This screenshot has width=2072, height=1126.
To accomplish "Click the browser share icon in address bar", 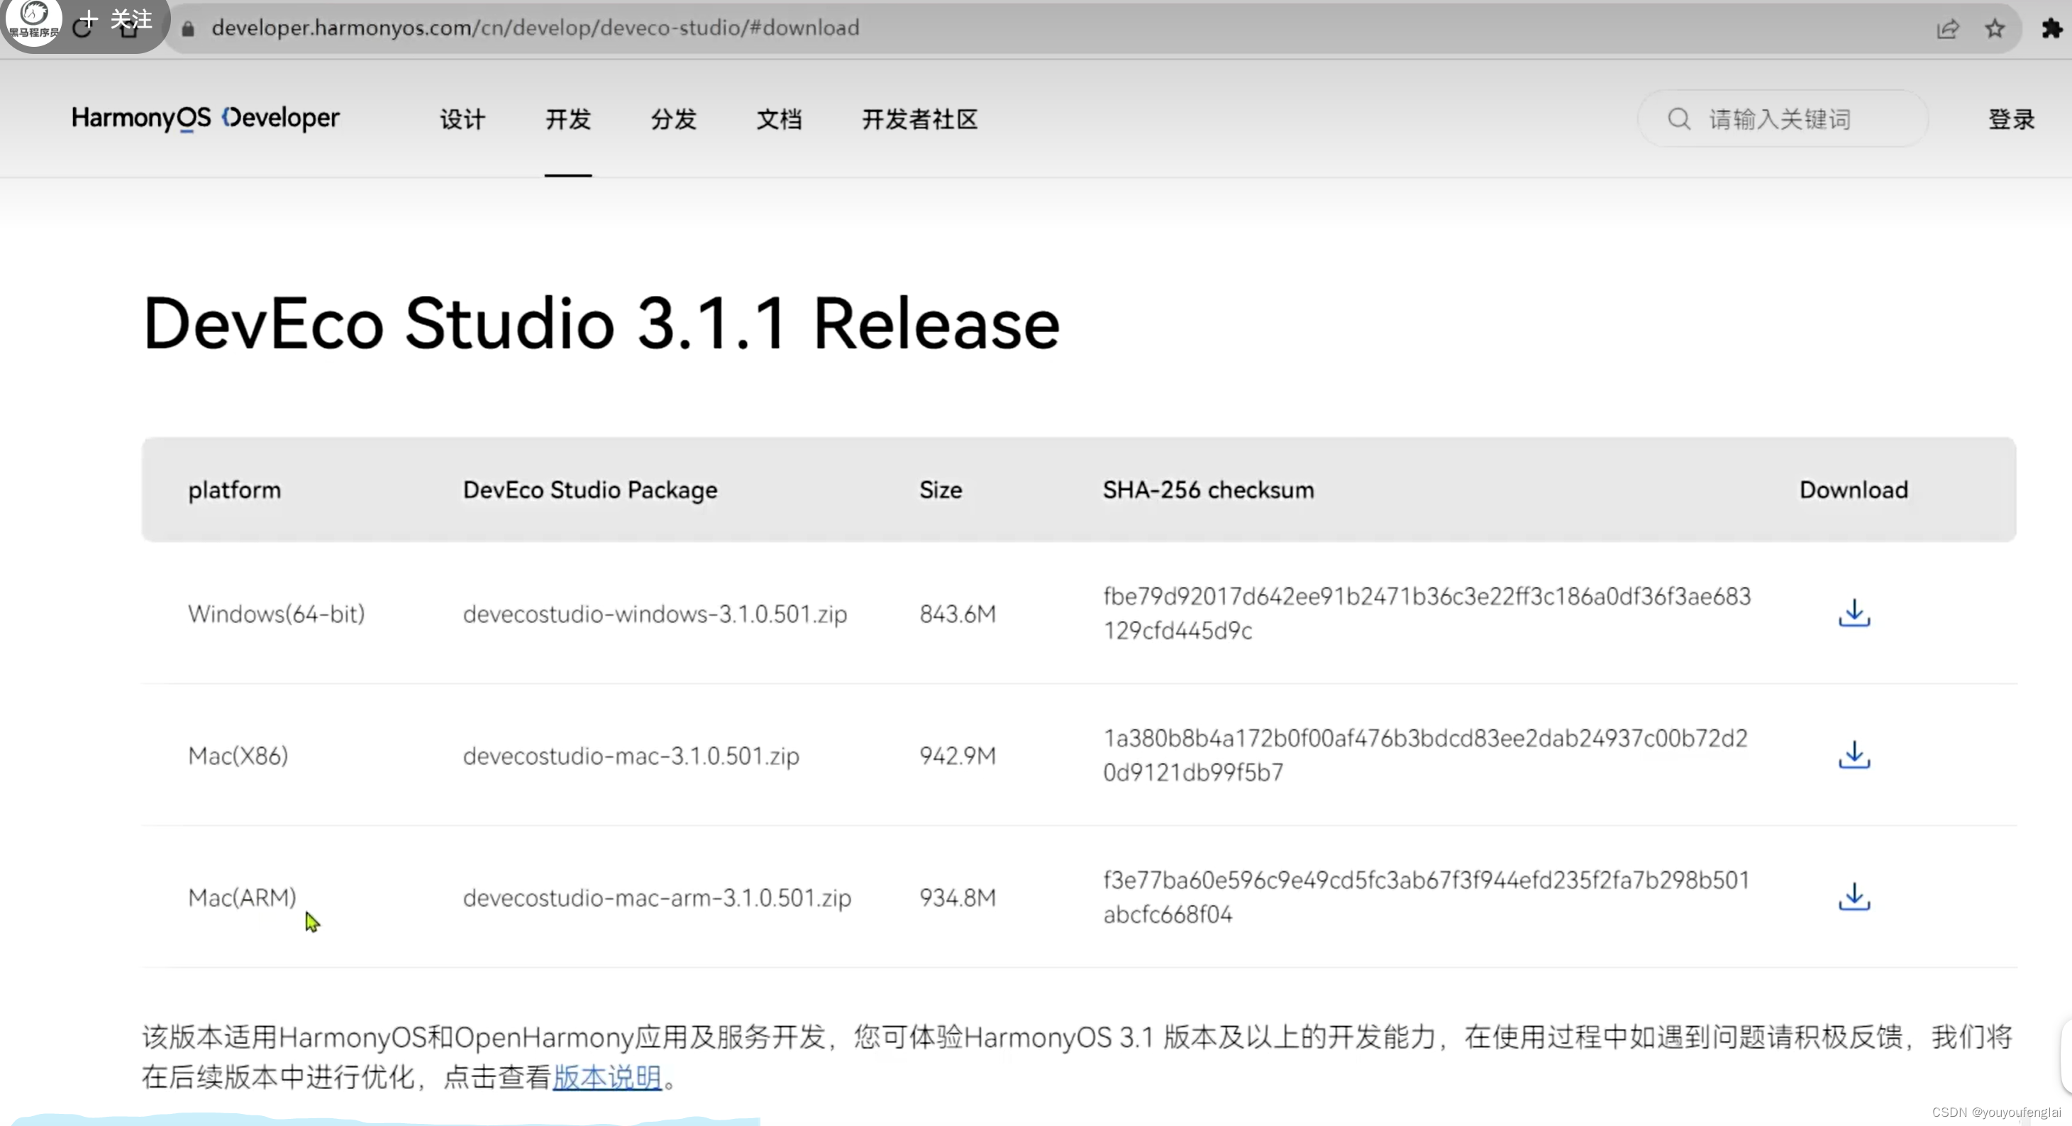I will [x=1947, y=29].
